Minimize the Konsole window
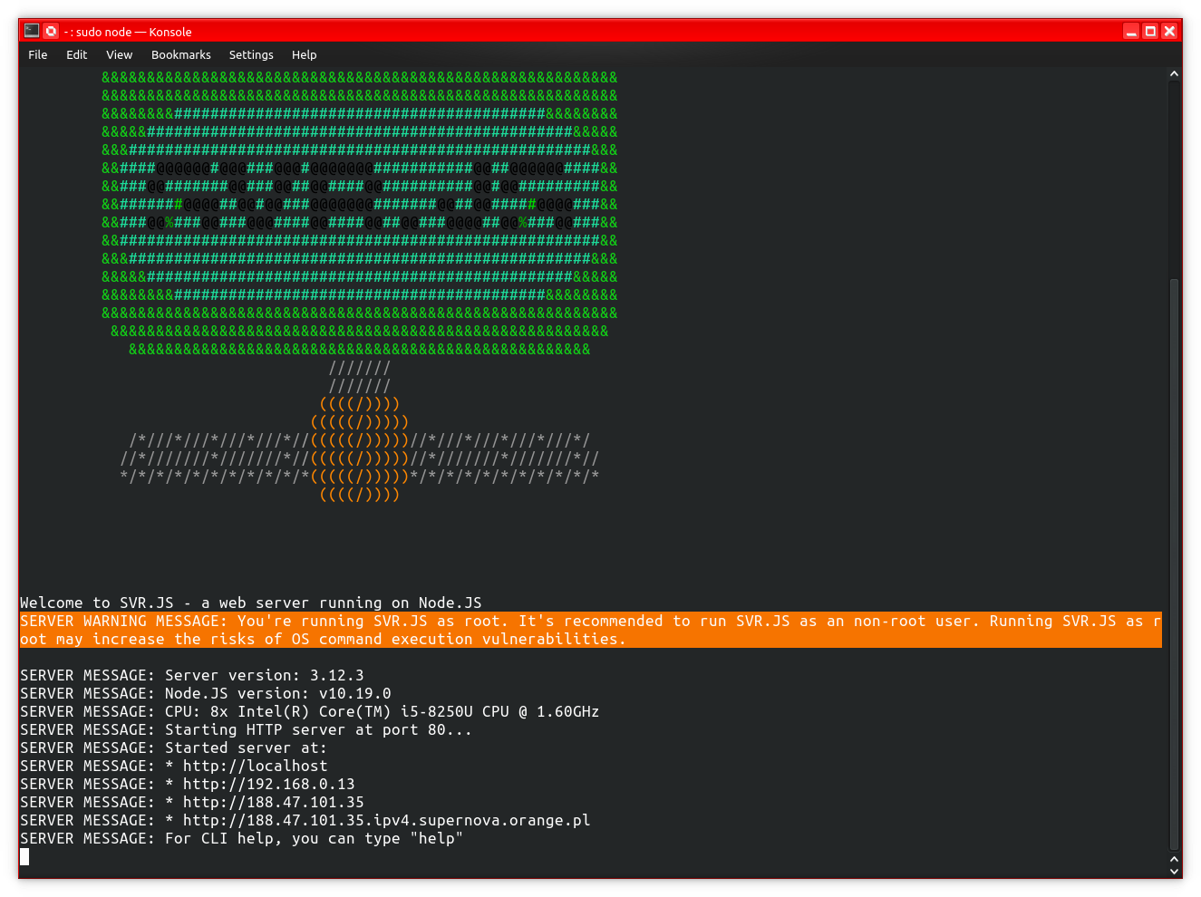 [x=1131, y=31]
